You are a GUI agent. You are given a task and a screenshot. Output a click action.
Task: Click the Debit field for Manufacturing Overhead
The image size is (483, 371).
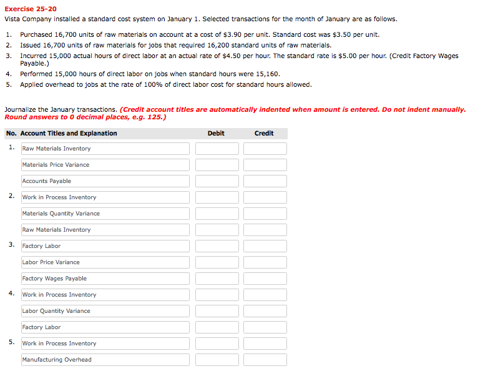pos(217,360)
